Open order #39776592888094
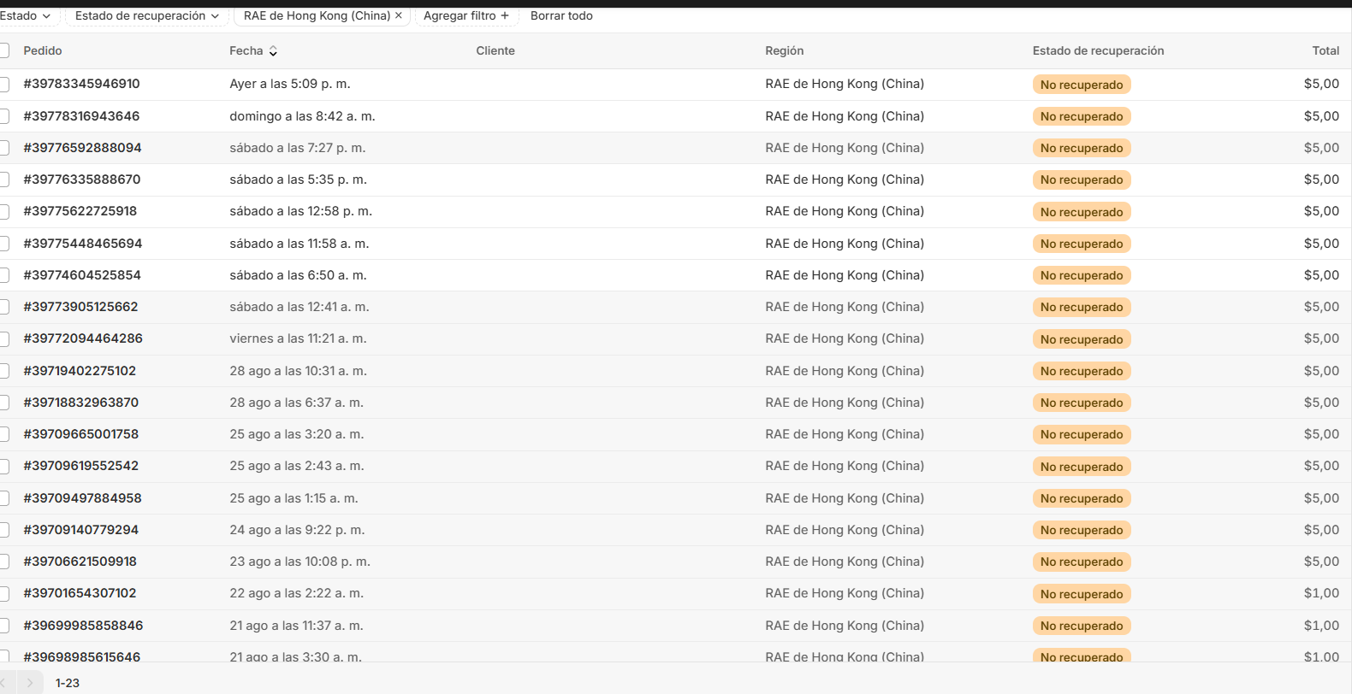Screen dimensions: 1352x694 coord(82,148)
